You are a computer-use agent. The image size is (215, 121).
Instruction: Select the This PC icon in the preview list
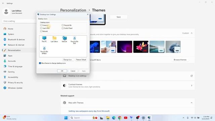click(44, 39)
